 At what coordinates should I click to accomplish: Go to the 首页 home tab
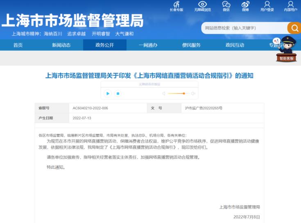tap(18, 45)
